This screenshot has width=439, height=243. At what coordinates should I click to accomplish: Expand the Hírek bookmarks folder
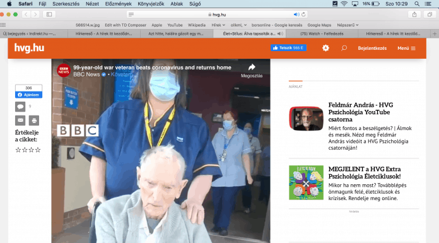(x=218, y=25)
